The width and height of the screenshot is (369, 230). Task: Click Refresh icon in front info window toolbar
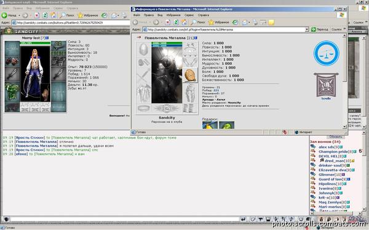coord(176,22)
